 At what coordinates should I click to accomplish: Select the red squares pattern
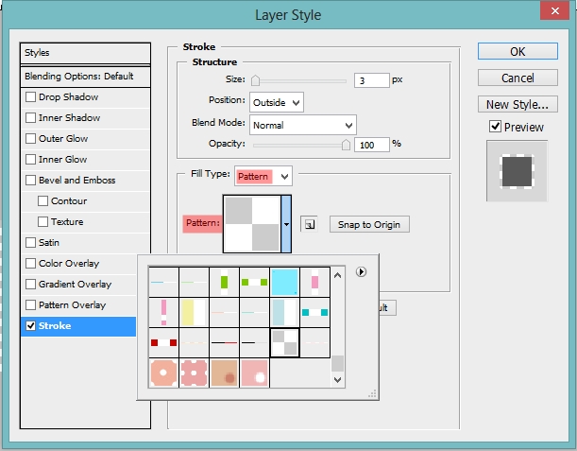pyautogui.click(x=163, y=342)
